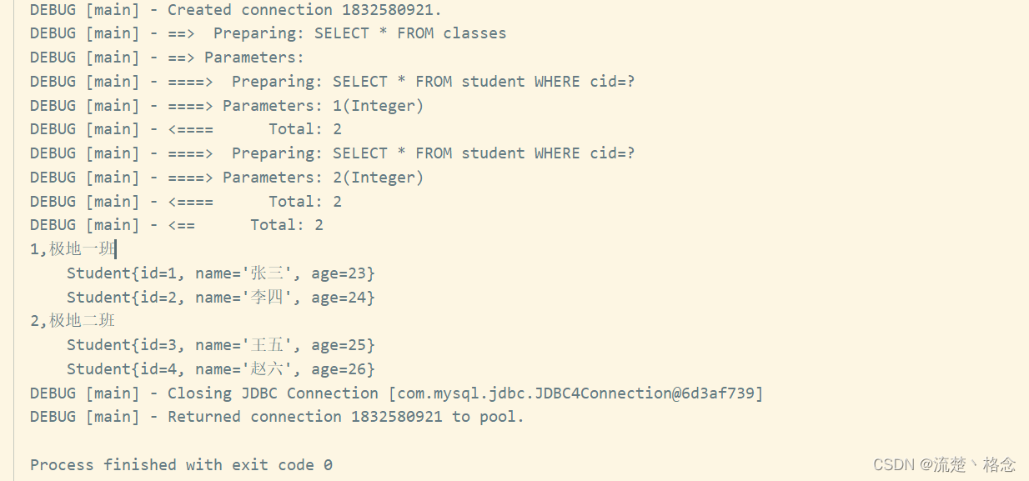Viewport: 1029px width, 481px height.
Task: Click the Student id=4 赵六 output line
Action: pyautogui.click(x=221, y=369)
